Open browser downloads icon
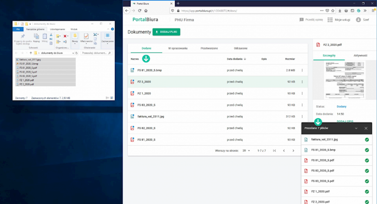377x204 pixels. [340, 10]
